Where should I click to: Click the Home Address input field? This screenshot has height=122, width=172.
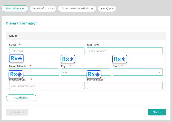pos(41,72)
